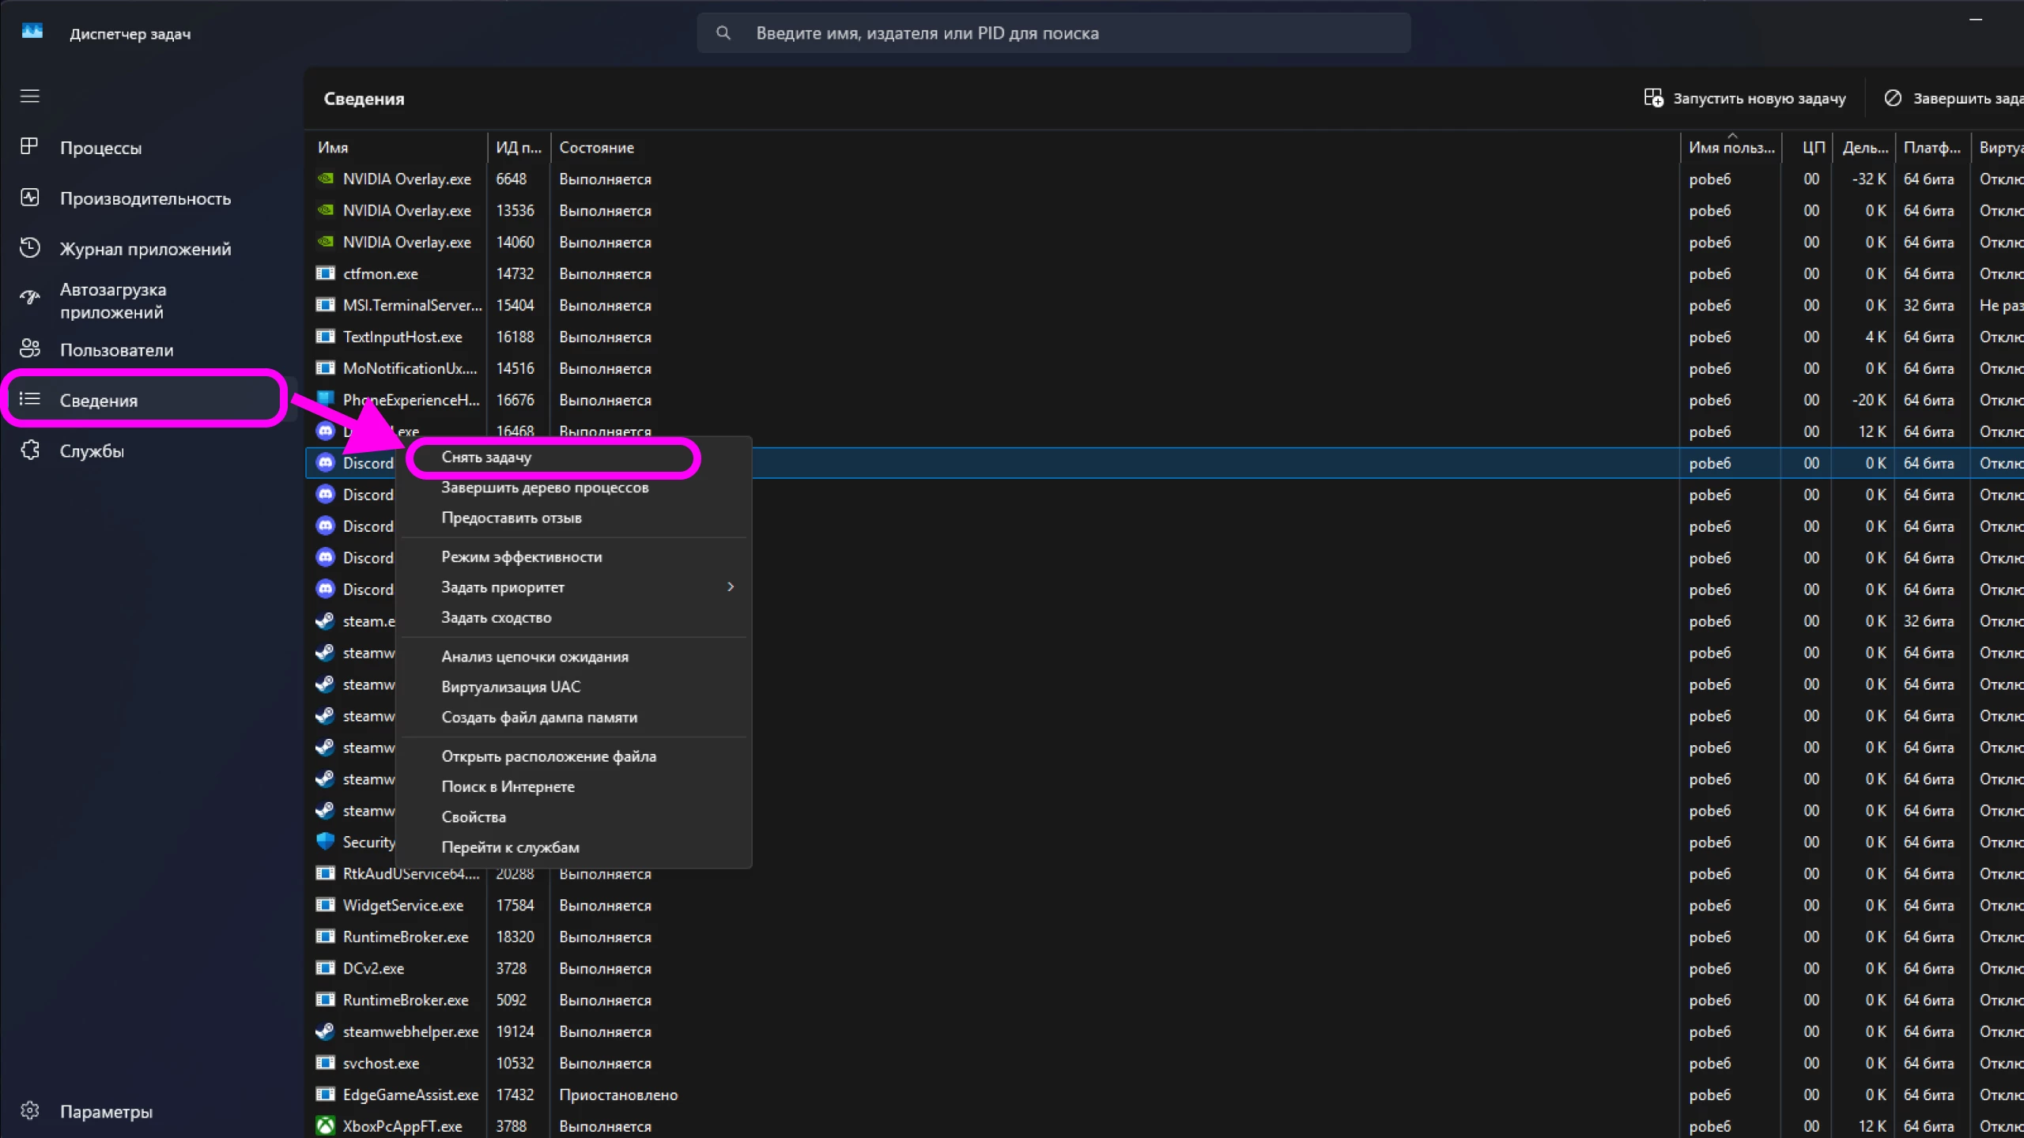Viewport: 2024px width, 1138px height.
Task: Sort by the Имя column header
Action: pos(333,148)
